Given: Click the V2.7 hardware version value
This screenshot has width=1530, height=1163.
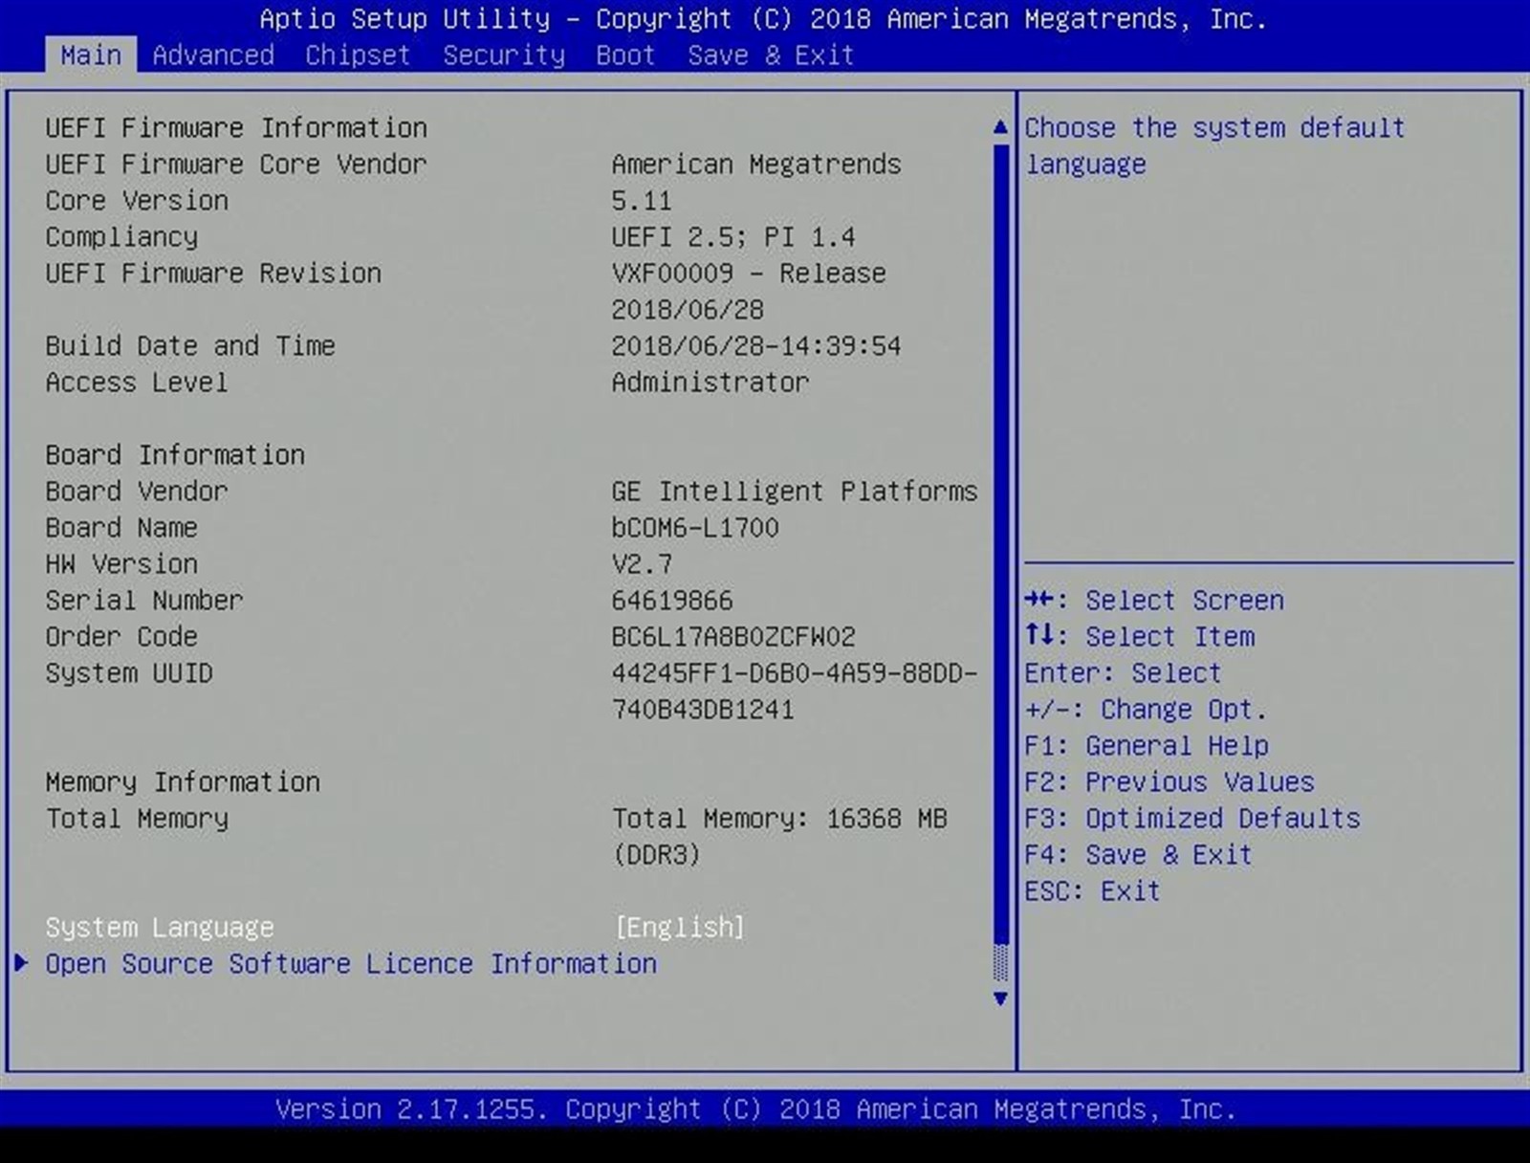Looking at the screenshot, I should 642,563.
